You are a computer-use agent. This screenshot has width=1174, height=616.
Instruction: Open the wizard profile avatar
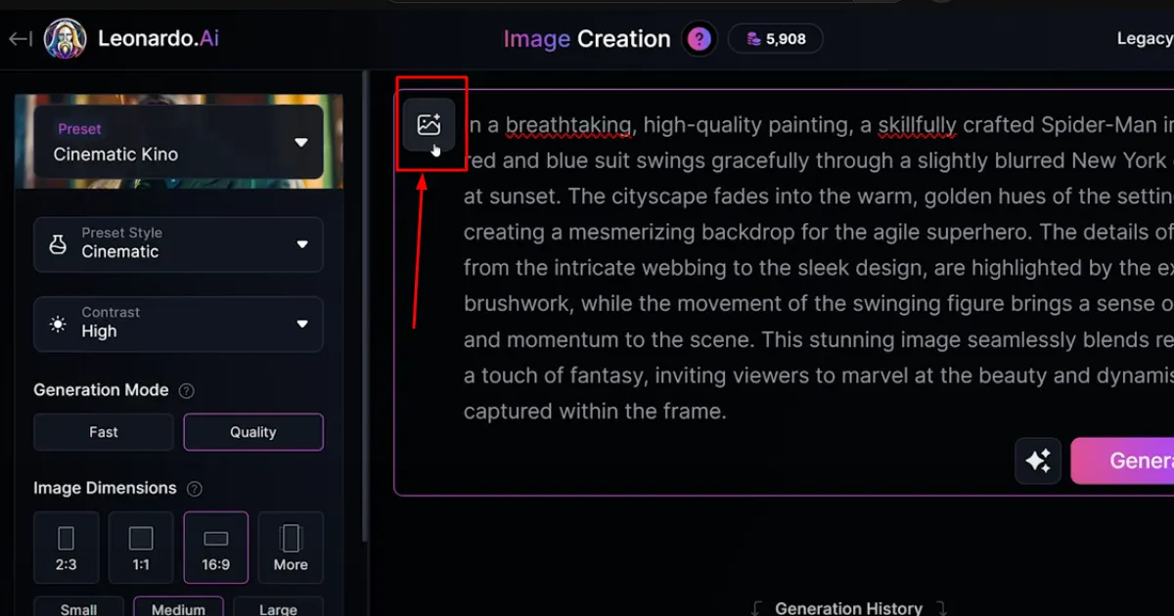point(66,39)
